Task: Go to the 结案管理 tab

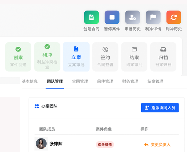Action: point(155,81)
